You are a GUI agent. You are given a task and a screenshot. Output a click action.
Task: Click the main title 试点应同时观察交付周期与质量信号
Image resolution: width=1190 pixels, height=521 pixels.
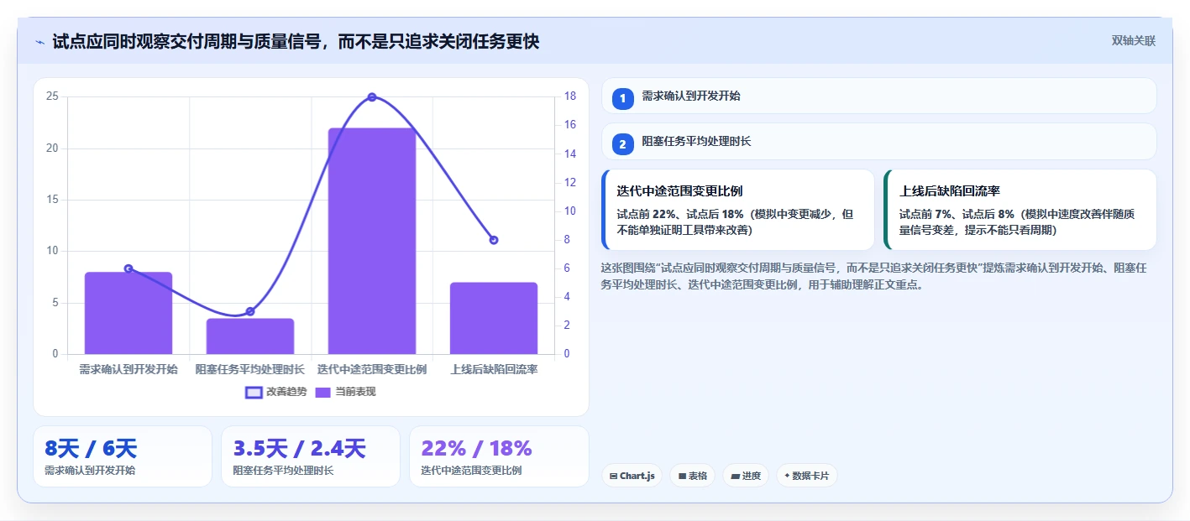point(296,42)
